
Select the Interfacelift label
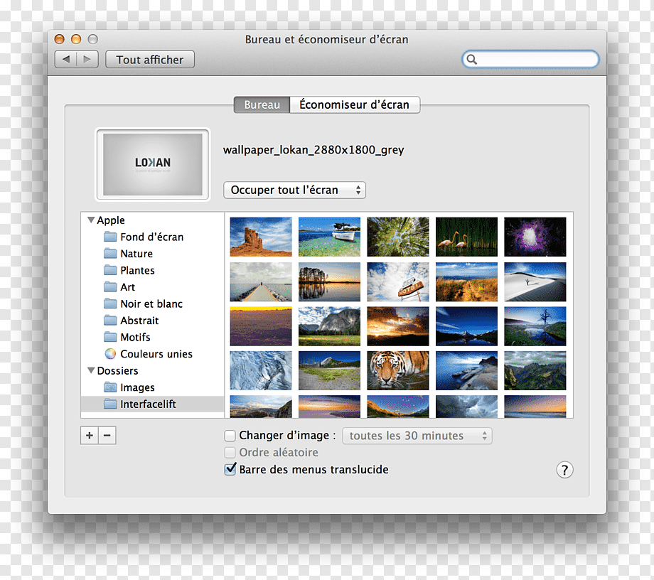148,404
